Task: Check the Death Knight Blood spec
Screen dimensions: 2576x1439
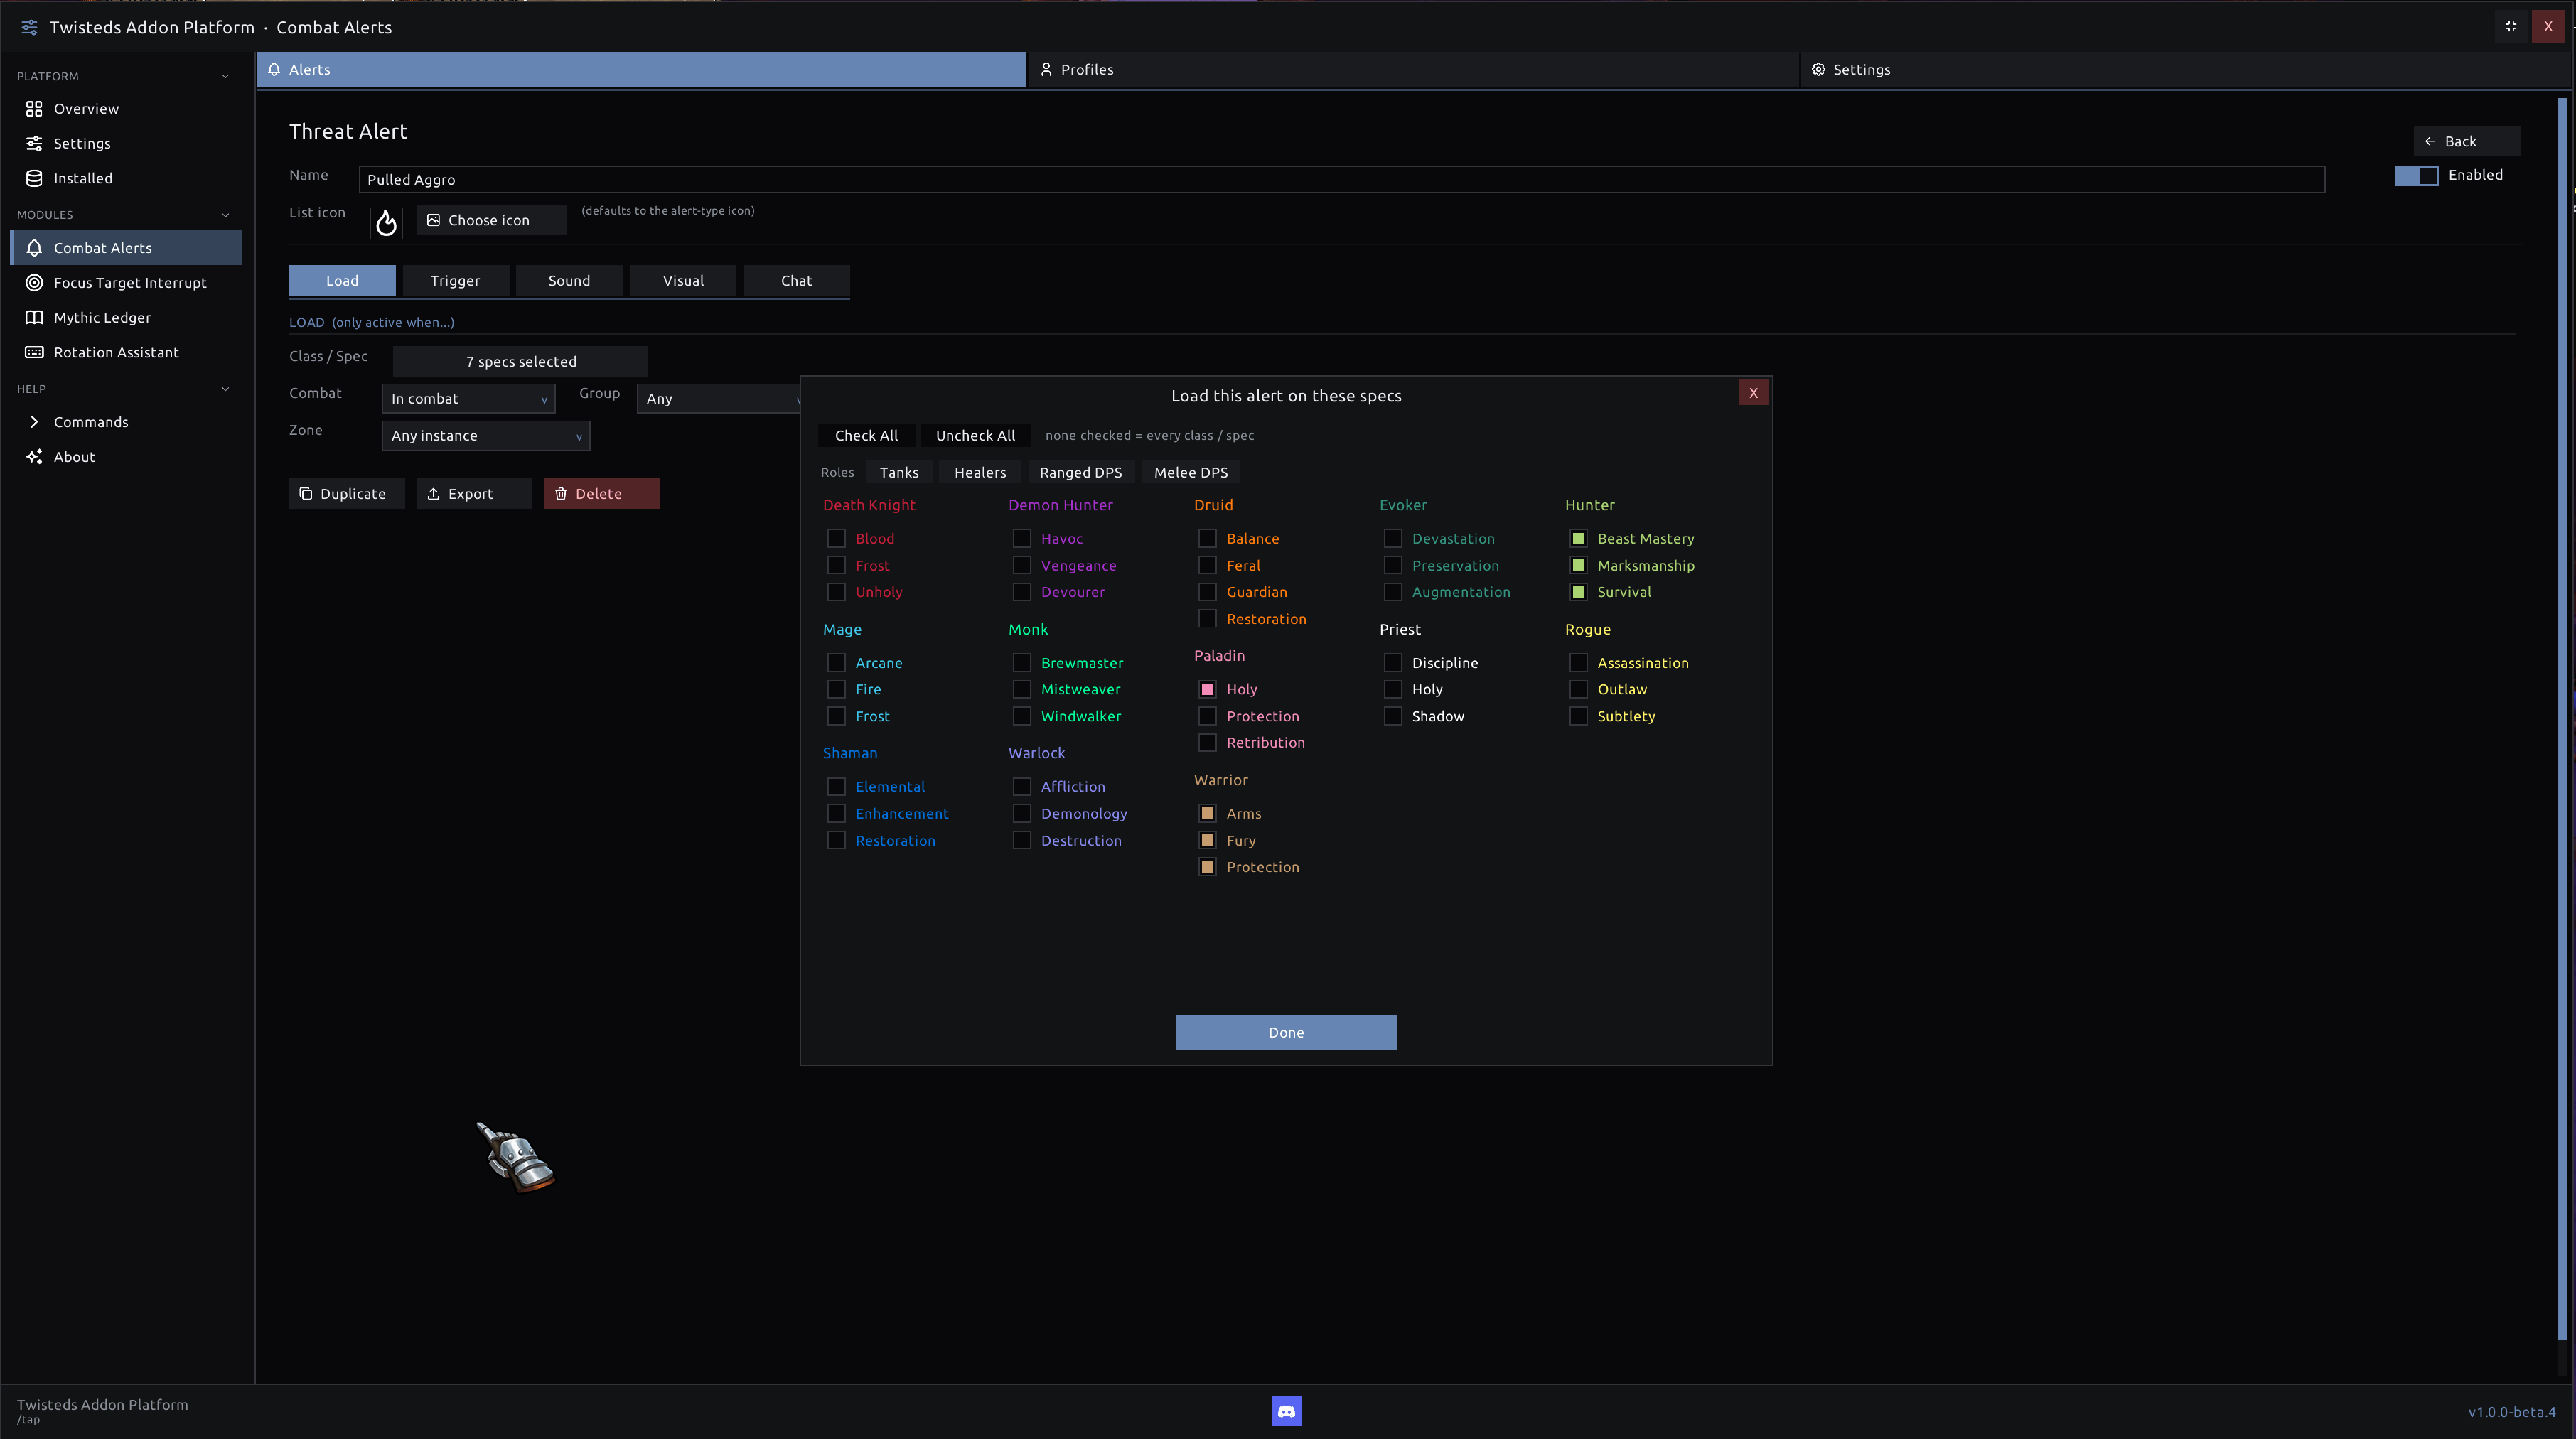Action: (x=836, y=538)
